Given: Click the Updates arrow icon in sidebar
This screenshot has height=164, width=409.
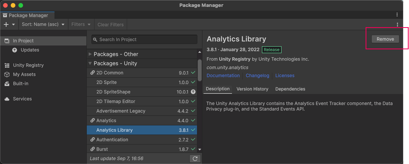Looking at the screenshot, I should 15,50.
